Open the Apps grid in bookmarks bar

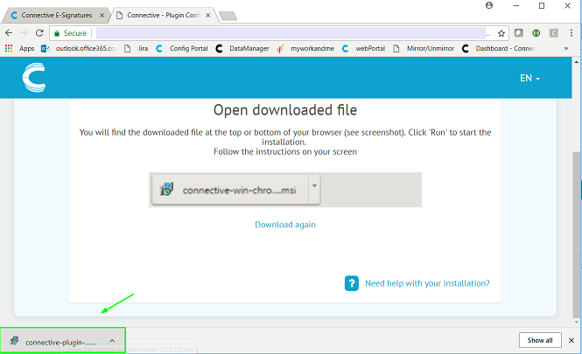[20, 48]
